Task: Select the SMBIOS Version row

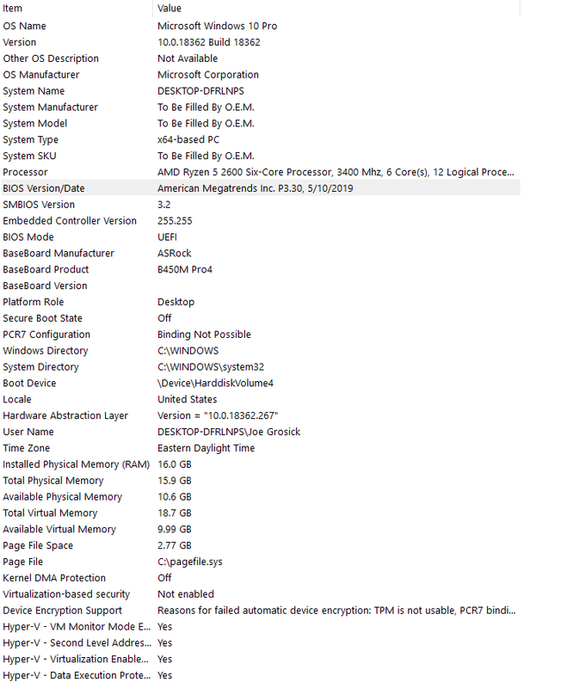Action: tap(261, 205)
